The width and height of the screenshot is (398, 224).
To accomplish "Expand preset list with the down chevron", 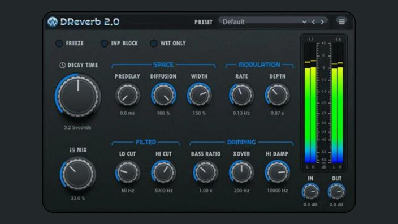I will click(304, 22).
